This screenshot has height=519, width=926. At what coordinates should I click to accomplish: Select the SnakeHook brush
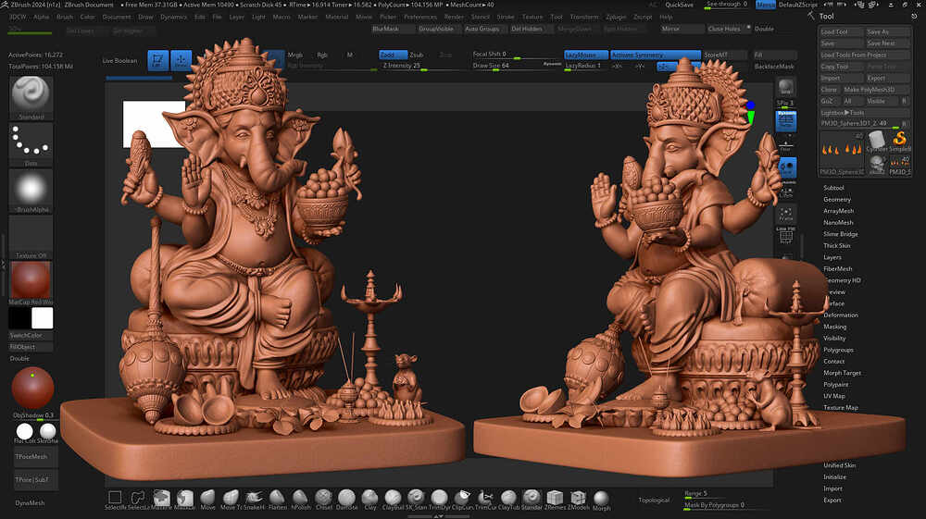pyautogui.click(x=254, y=499)
